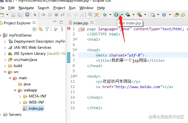Screen dimensions: 188x123
Task: Select the myFirstDemo project
Action: coord(17,35)
